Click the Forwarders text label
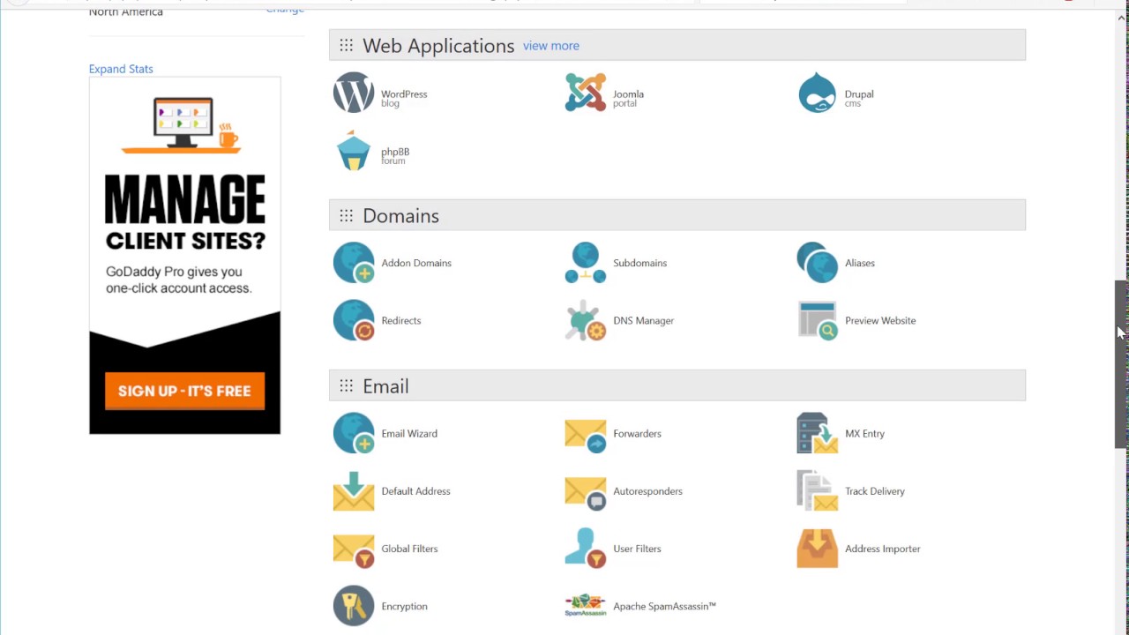 [637, 433]
